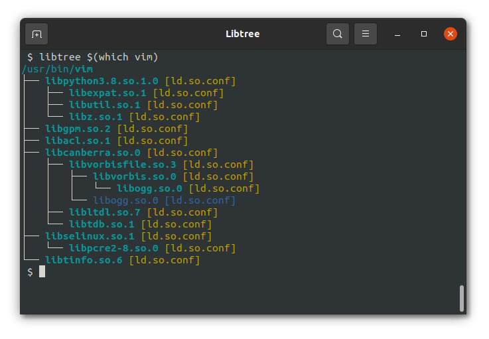Click the vertical scrollbar handle

pyautogui.click(x=462, y=298)
